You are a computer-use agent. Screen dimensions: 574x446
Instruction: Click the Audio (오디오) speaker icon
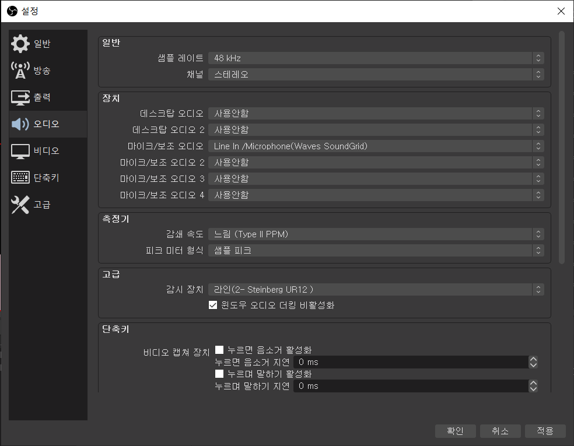coord(20,124)
